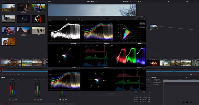Click the red value field under Red Output
Viewport: 199px width, 105px height.
coord(9,99)
